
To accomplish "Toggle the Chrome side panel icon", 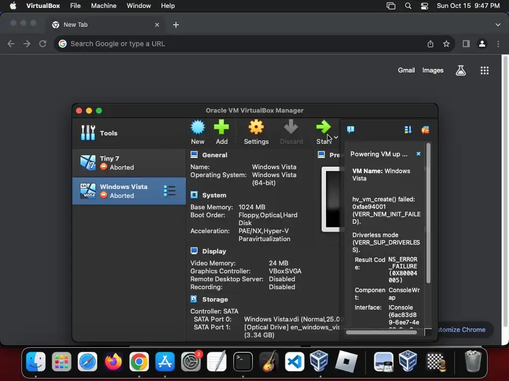I will click(x=466, y=44).
